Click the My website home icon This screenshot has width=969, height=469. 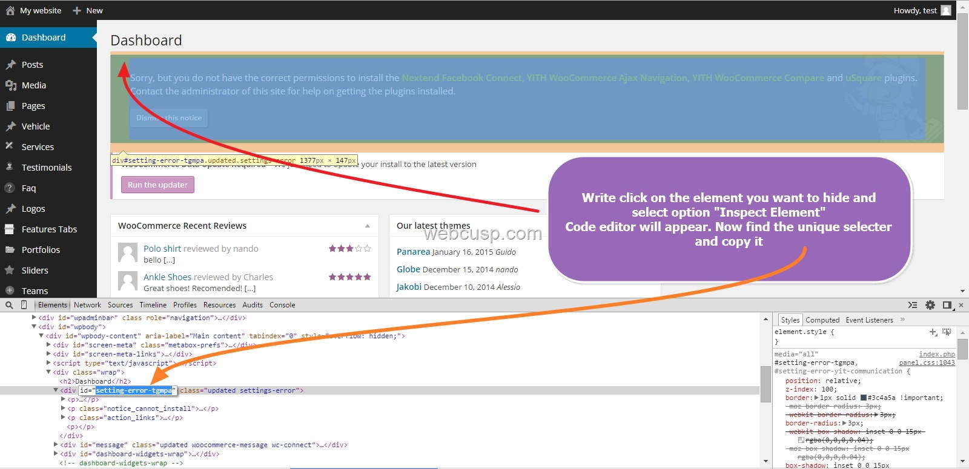10,10
